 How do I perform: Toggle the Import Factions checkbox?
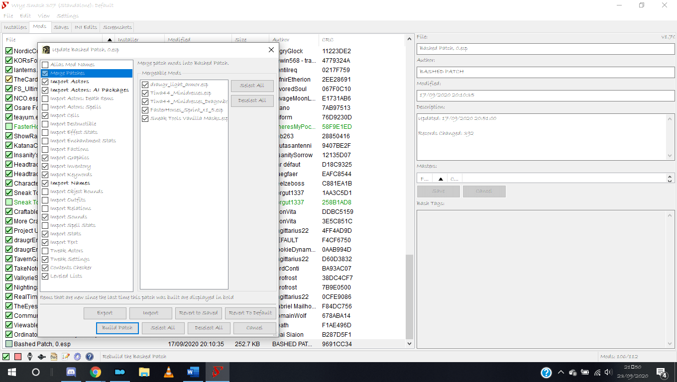point(45,149)
